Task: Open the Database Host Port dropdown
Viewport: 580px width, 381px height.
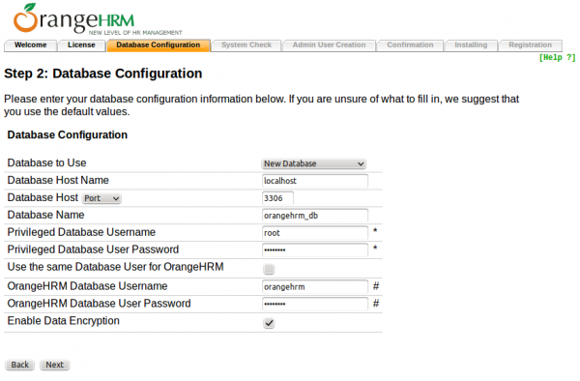Action: click(x=101, y=198)
